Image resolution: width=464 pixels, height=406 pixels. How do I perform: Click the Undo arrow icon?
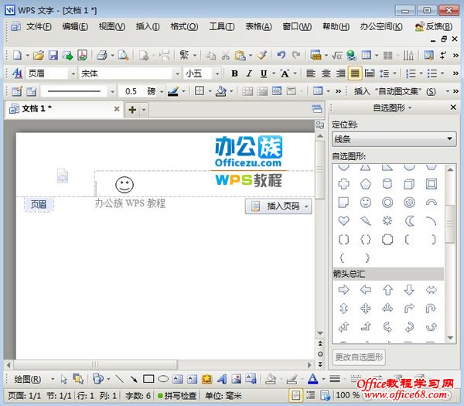click(281, 56)
